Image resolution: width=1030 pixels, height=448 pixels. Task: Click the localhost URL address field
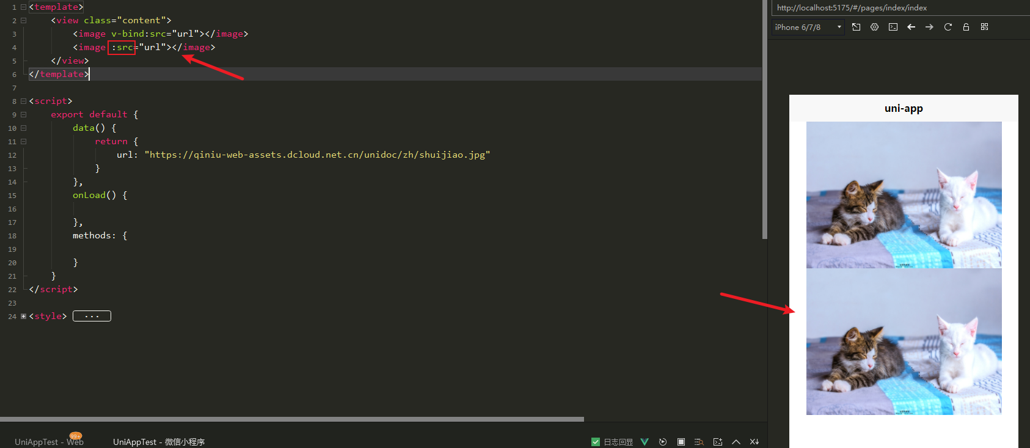click(x=900, y=8)
